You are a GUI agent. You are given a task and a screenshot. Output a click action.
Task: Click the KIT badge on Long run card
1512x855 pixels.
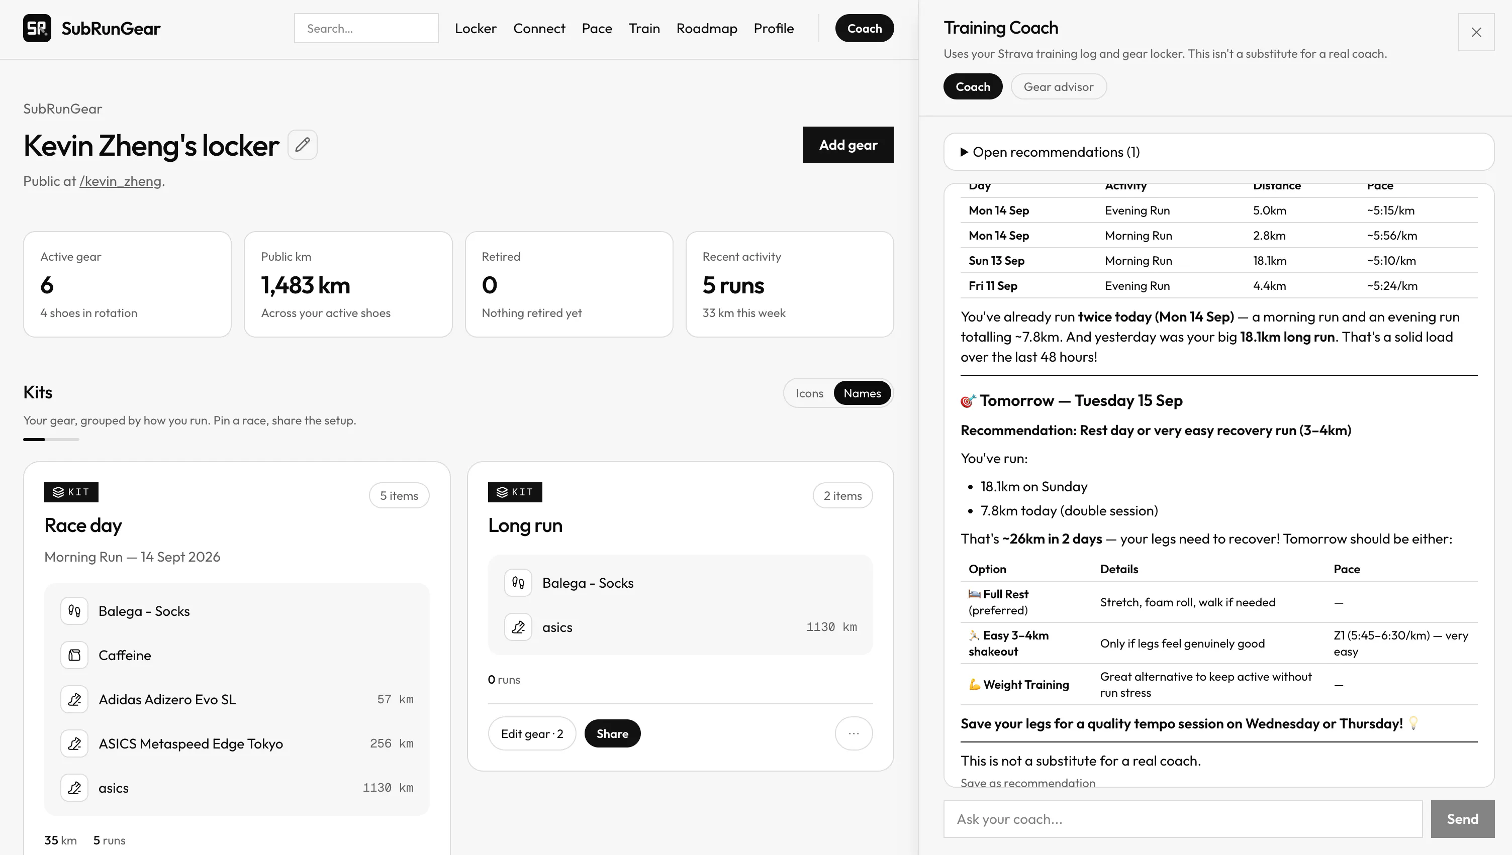click(x=515, y=492)
